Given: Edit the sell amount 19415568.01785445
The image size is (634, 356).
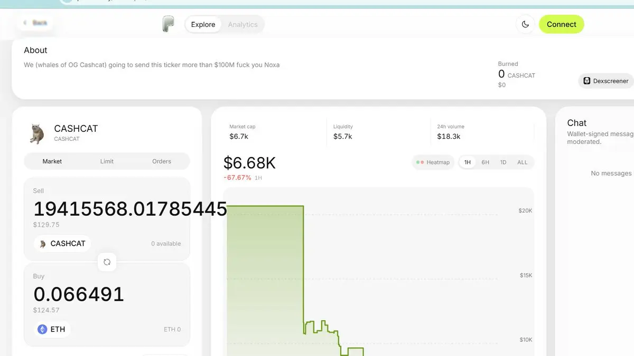Looking at the screenshot, I should point(130,209).
